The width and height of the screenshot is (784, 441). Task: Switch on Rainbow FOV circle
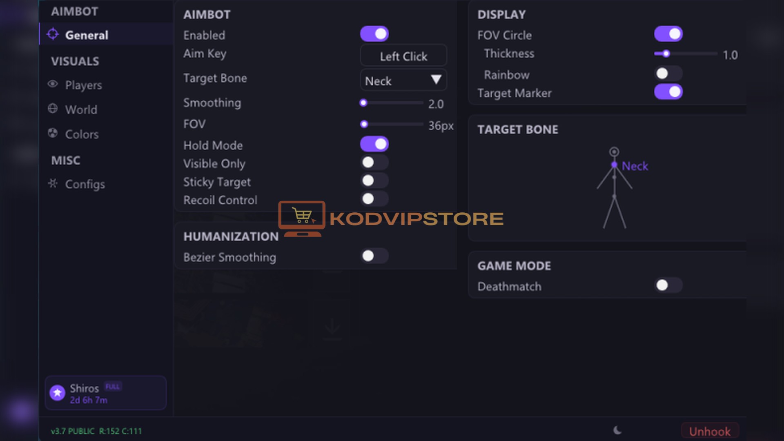click(x=668, y=73)
